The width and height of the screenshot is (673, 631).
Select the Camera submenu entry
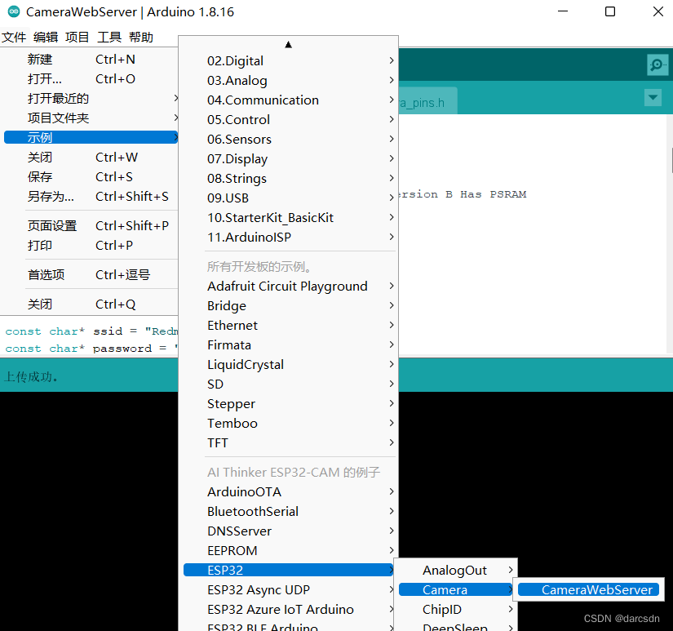(x=456, y=589)
